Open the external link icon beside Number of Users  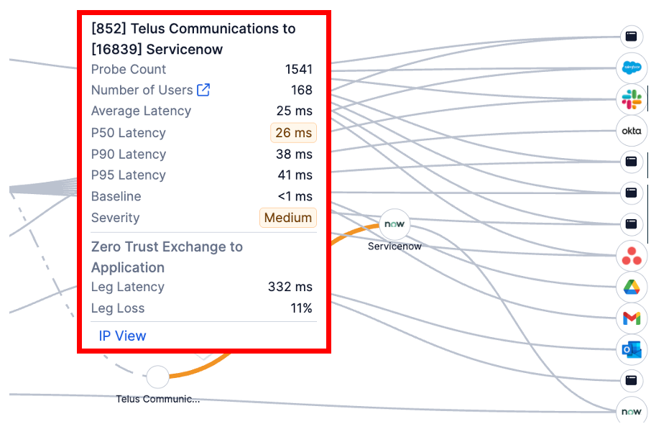click(x=203, y=90)
